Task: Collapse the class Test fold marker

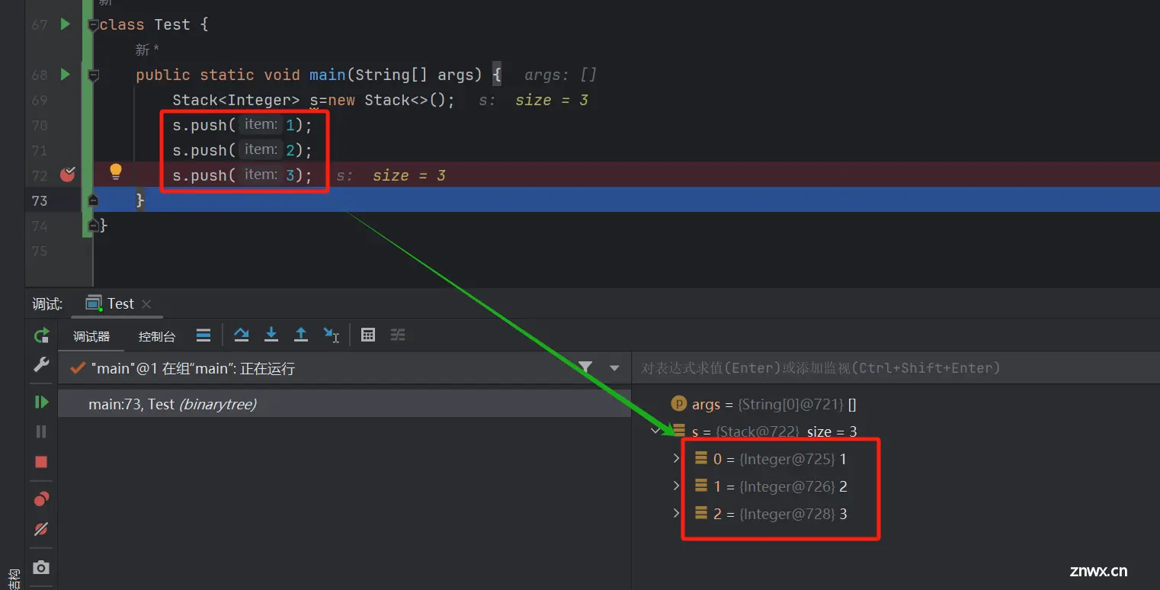Action: 93,25
